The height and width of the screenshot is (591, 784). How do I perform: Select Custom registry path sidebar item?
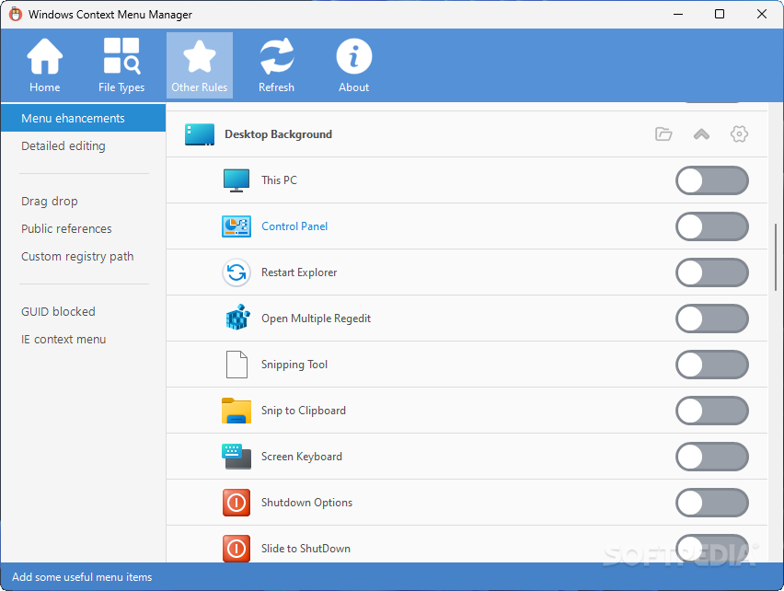pyautogui.click(x=83, y=257)
